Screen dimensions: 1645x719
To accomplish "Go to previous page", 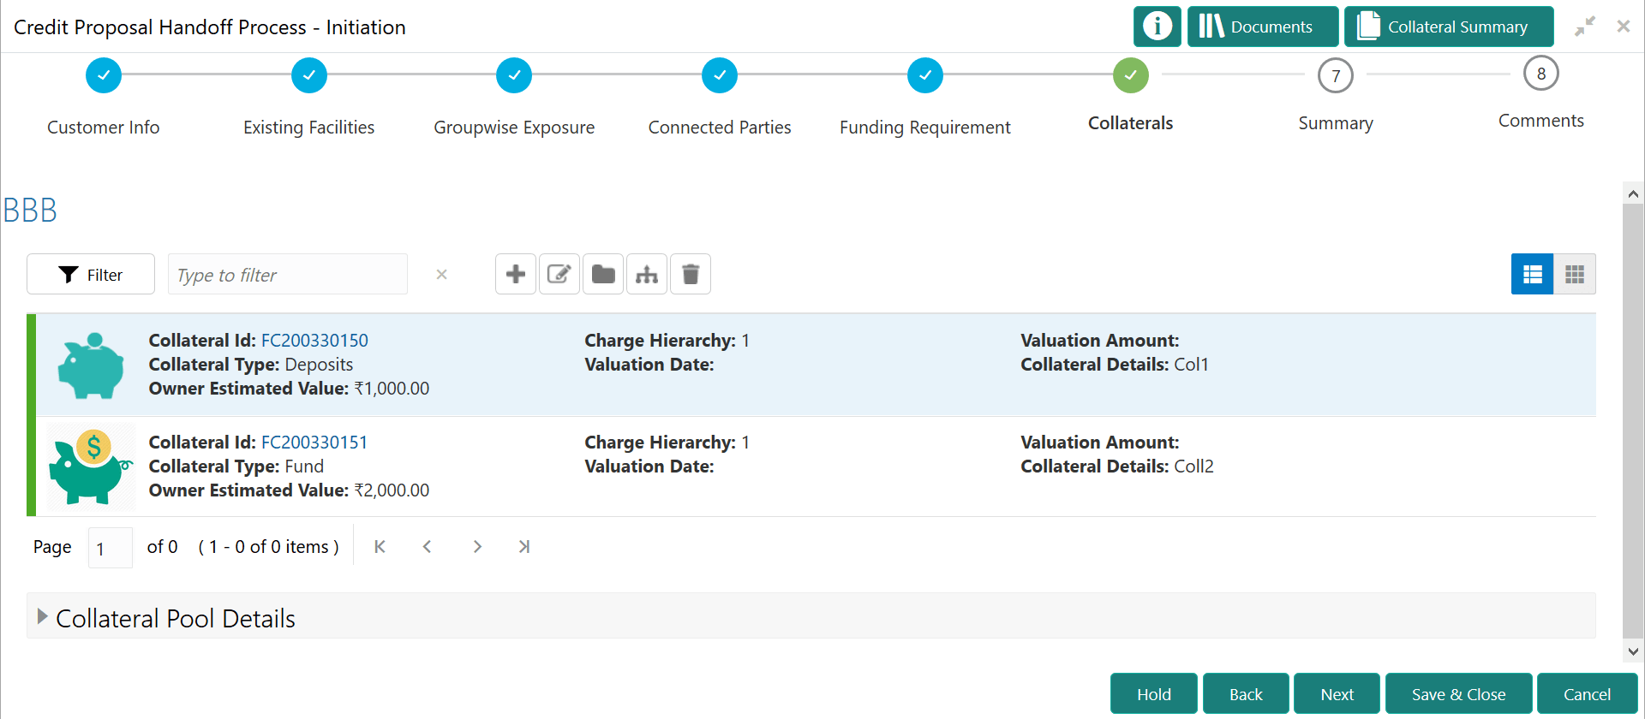I will pos(428,547).
